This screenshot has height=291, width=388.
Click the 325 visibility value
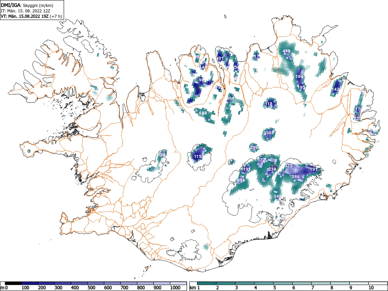(289, 166)
